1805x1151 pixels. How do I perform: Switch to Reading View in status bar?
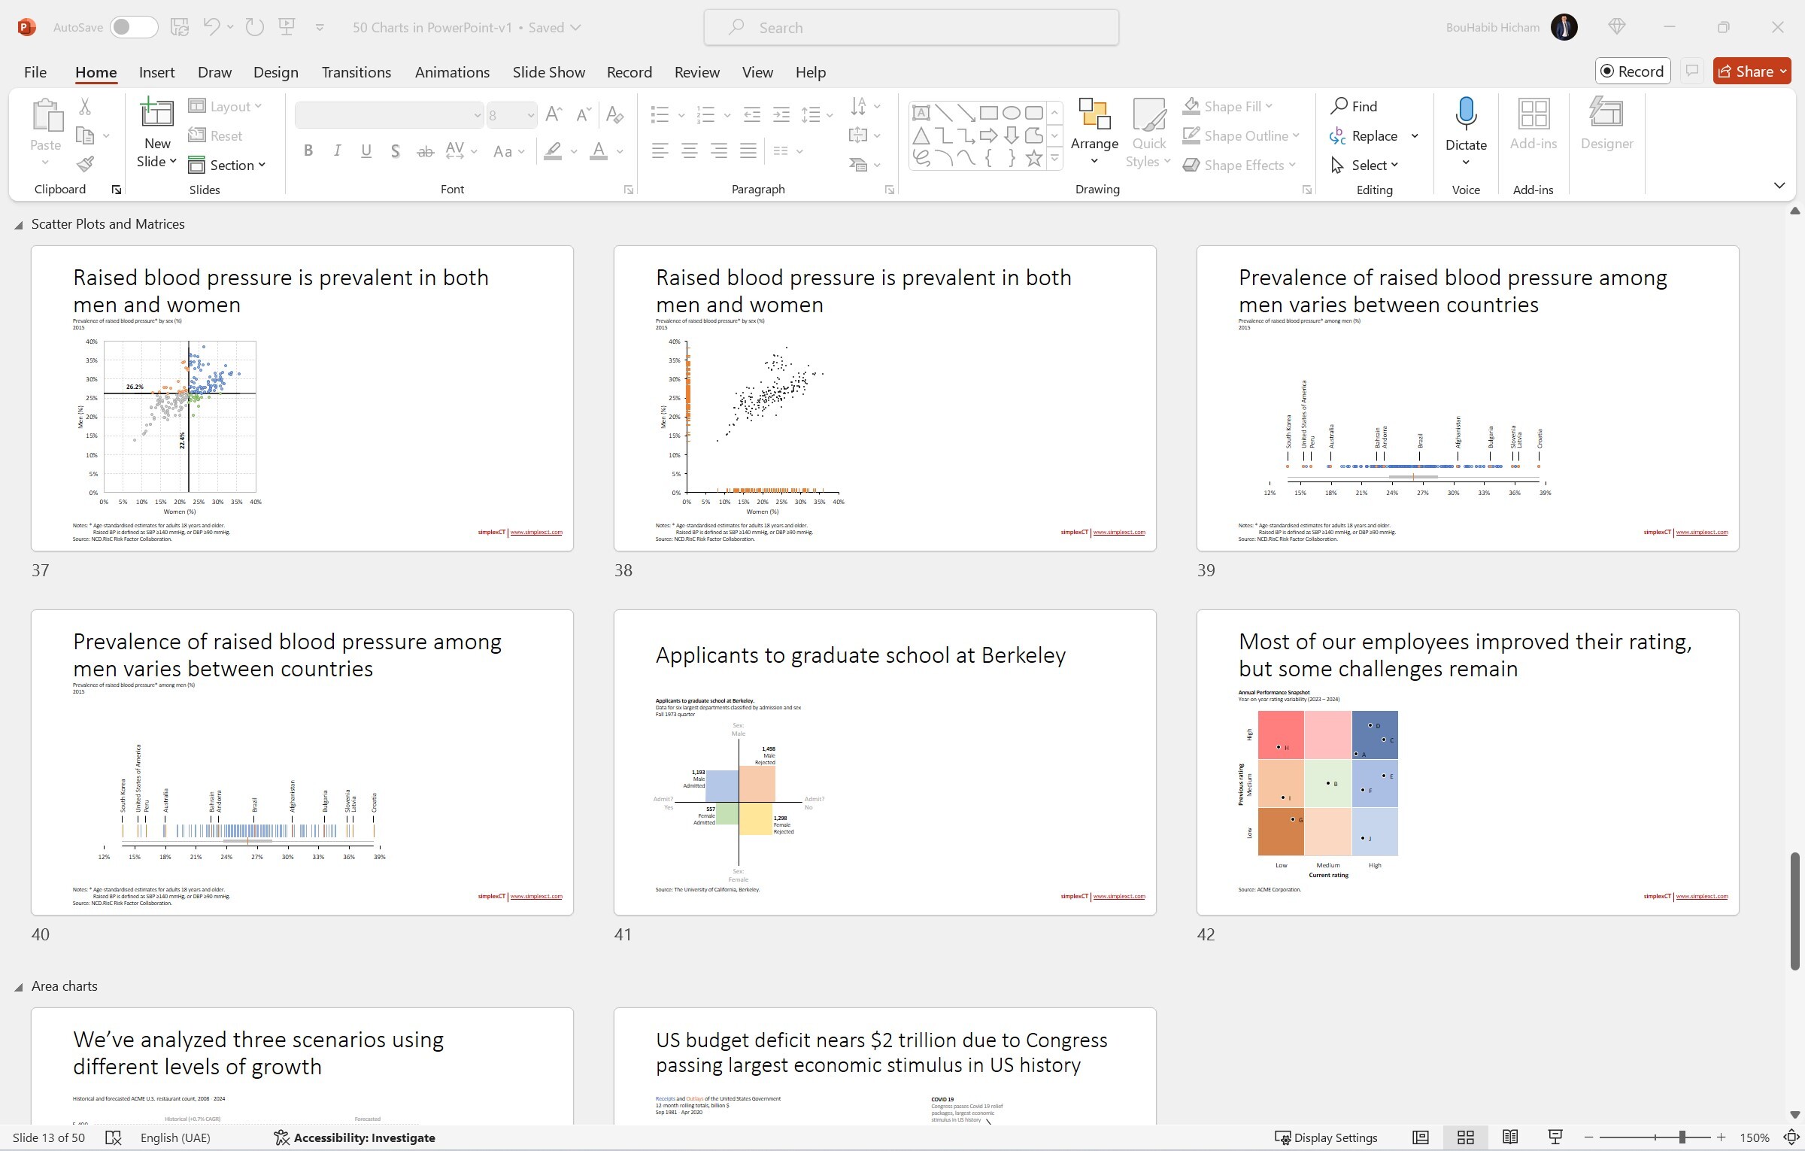coord(1509,1137)
